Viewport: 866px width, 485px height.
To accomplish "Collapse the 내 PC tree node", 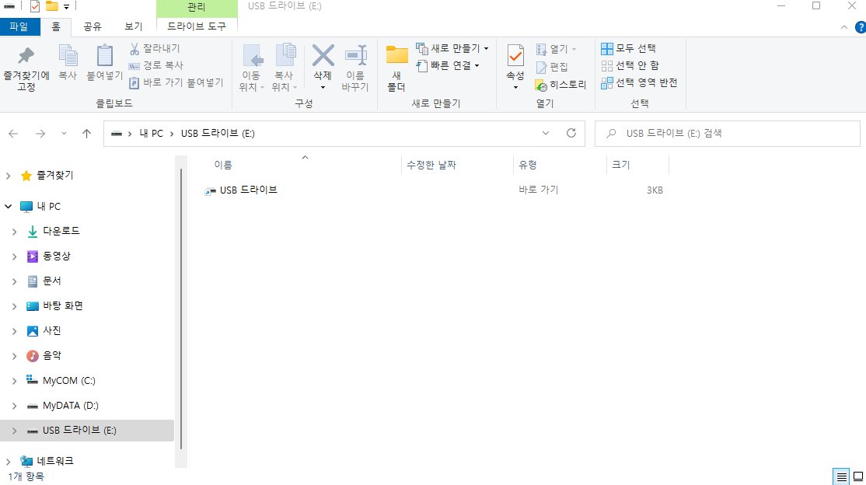I will (x=9, y=207).
